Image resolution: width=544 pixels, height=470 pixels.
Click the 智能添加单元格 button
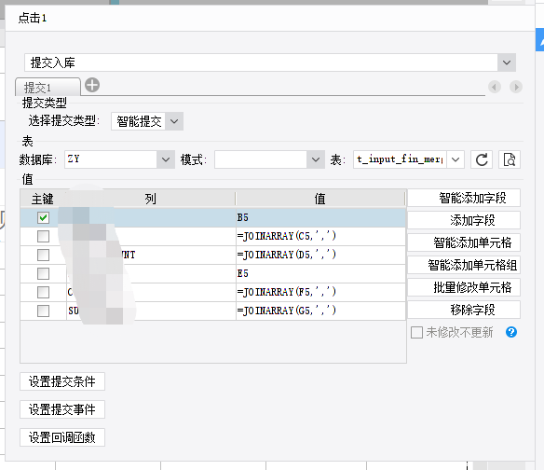[464, 242]
